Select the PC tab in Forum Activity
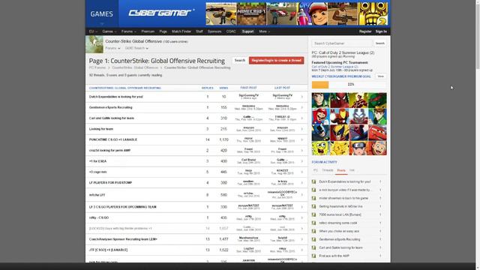This screenshot has width=480, height=270. (x=316, y=170)
